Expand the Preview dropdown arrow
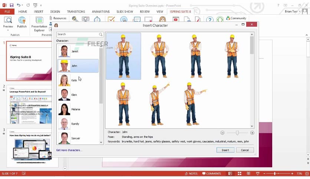This screenshot has width=310, height=179. (8, 30)
